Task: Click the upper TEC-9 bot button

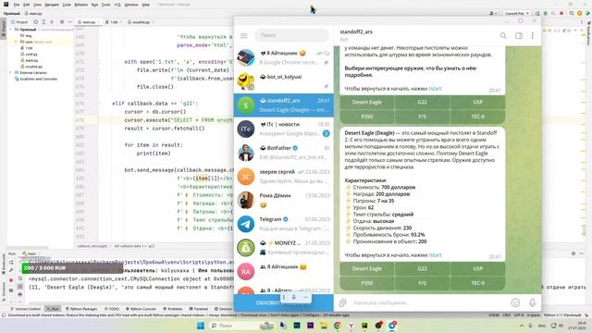Action: [477, 117]
